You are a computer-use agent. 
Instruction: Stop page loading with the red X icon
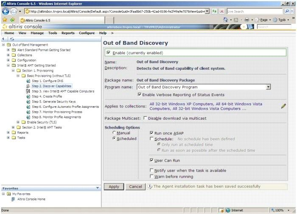tap(221, 11)
